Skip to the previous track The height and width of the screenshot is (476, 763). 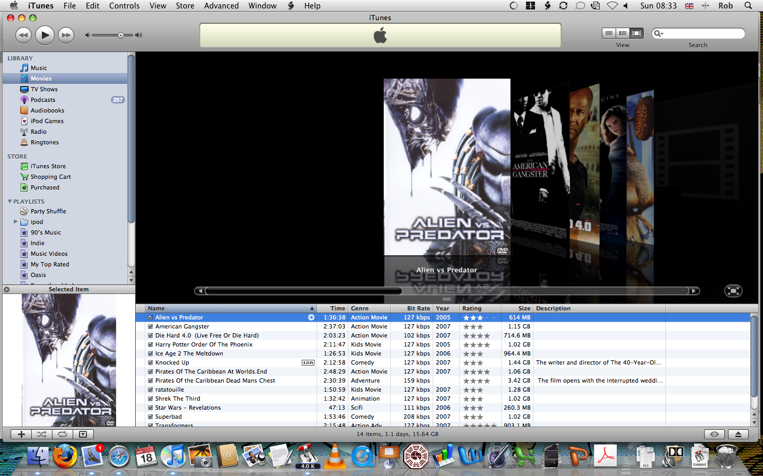[x=23, y=36]
